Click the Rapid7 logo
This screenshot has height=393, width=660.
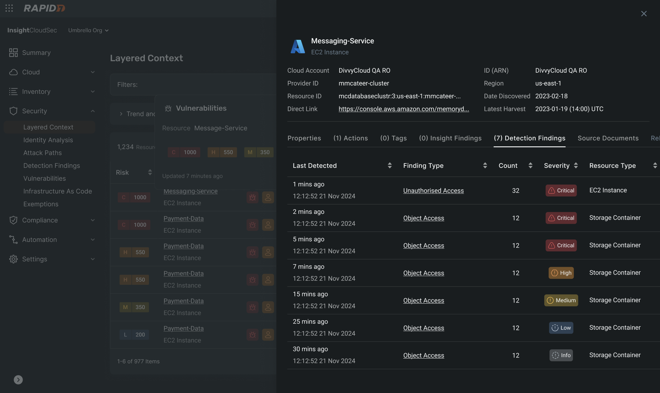click(x=44, y=8)
